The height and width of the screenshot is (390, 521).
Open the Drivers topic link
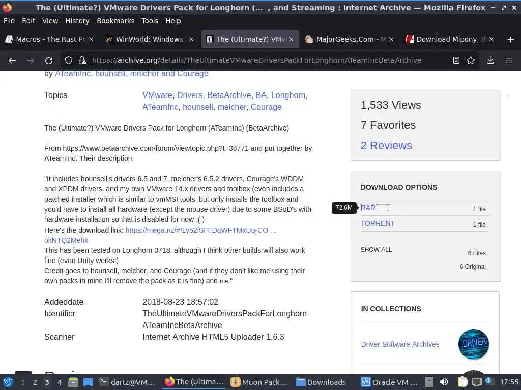pos(190,95)
